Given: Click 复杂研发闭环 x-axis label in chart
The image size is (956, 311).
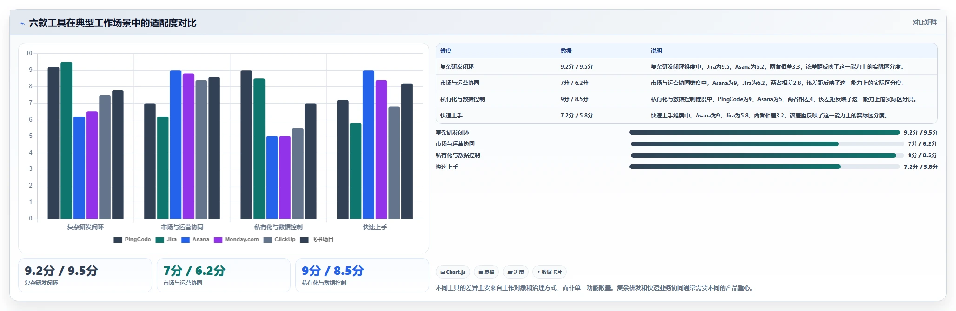Looking at the screenshot, I should (x=86, y=227).
